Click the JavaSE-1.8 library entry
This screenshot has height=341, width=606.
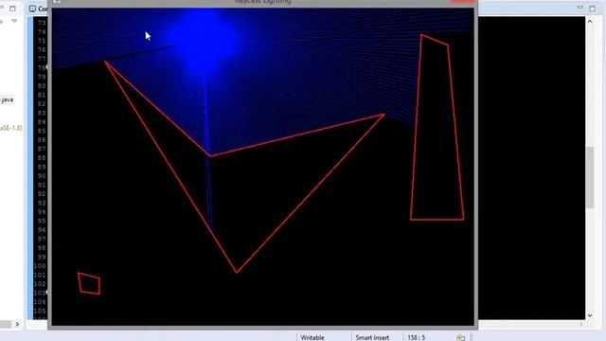click(10, 128)
